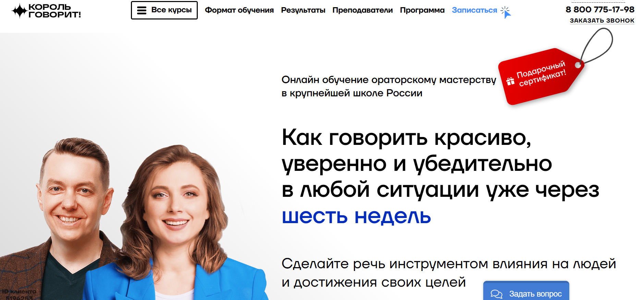The height and width of the screenshot is (300, 644).
Task: Click the Заказать звонок link
Action: (602, 21)
